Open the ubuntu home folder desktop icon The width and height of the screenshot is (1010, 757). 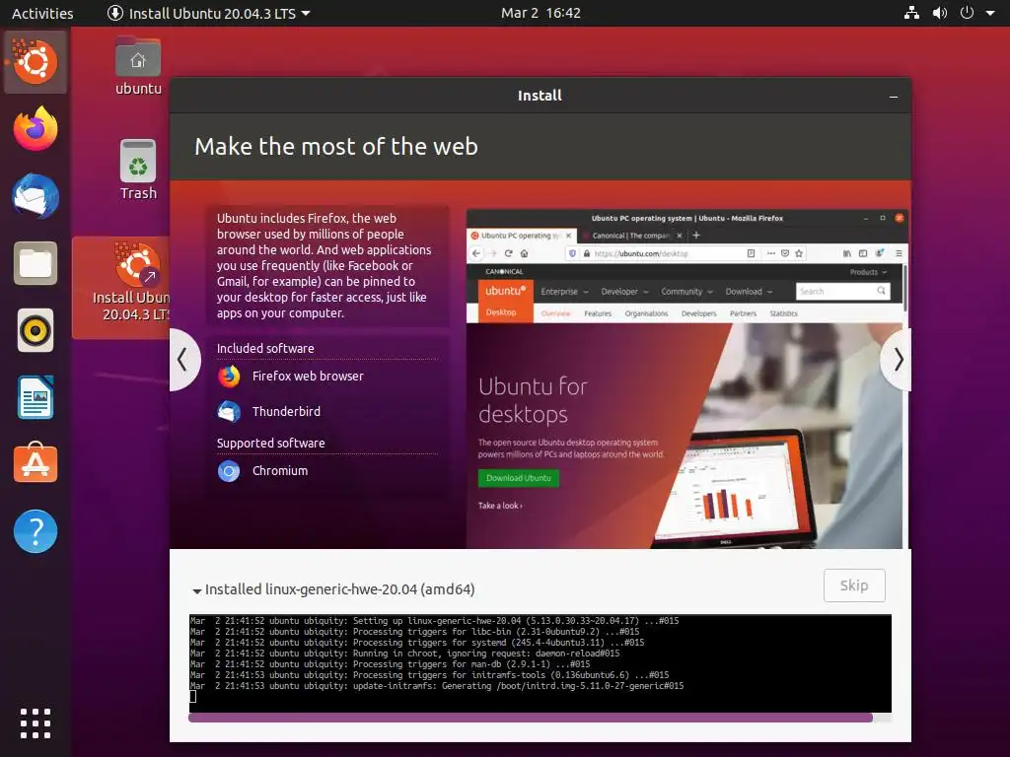tap(138, 66)
